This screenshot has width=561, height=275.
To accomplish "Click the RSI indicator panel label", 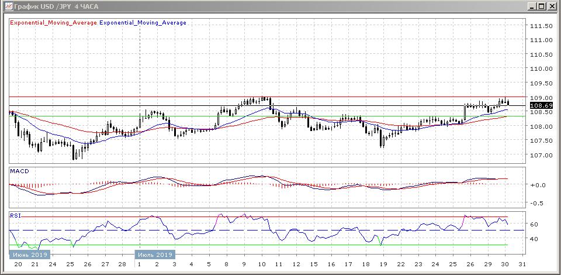I will click(14, 215).
